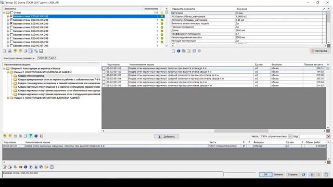Click the blue info icon under the sections tree
333x187 pixels.
[36, 136]
